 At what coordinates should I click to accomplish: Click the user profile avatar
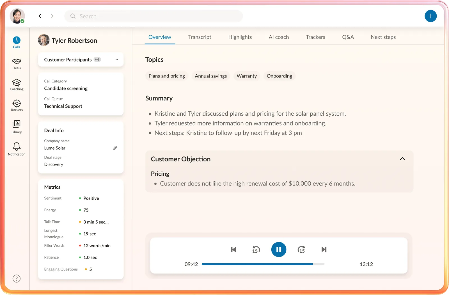pyautogui.click(x=17, y=16)
